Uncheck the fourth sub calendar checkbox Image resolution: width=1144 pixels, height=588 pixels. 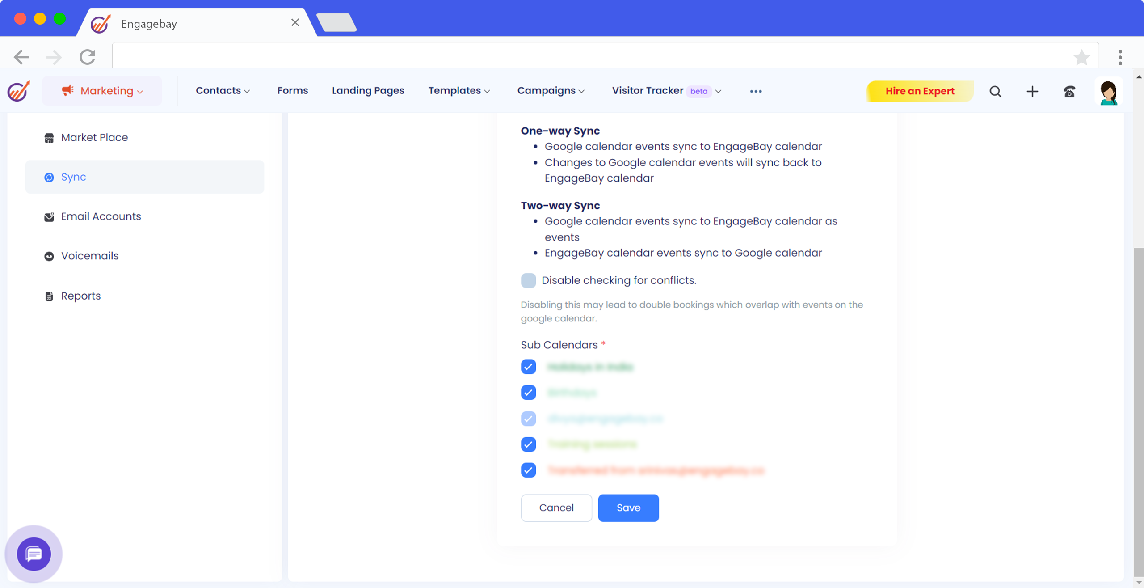(x=528, y=444)
